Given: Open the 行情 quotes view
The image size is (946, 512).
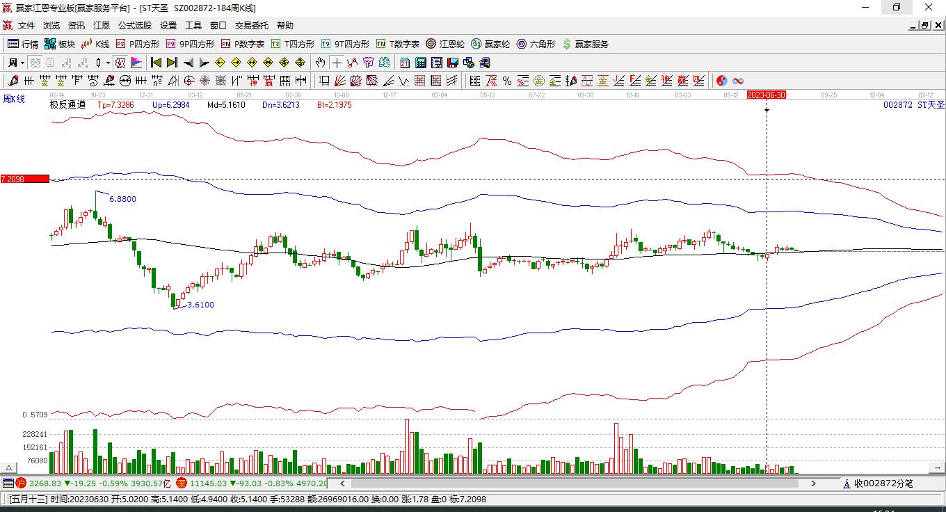Looking at the screenshot, I should (x=22, y=44).
